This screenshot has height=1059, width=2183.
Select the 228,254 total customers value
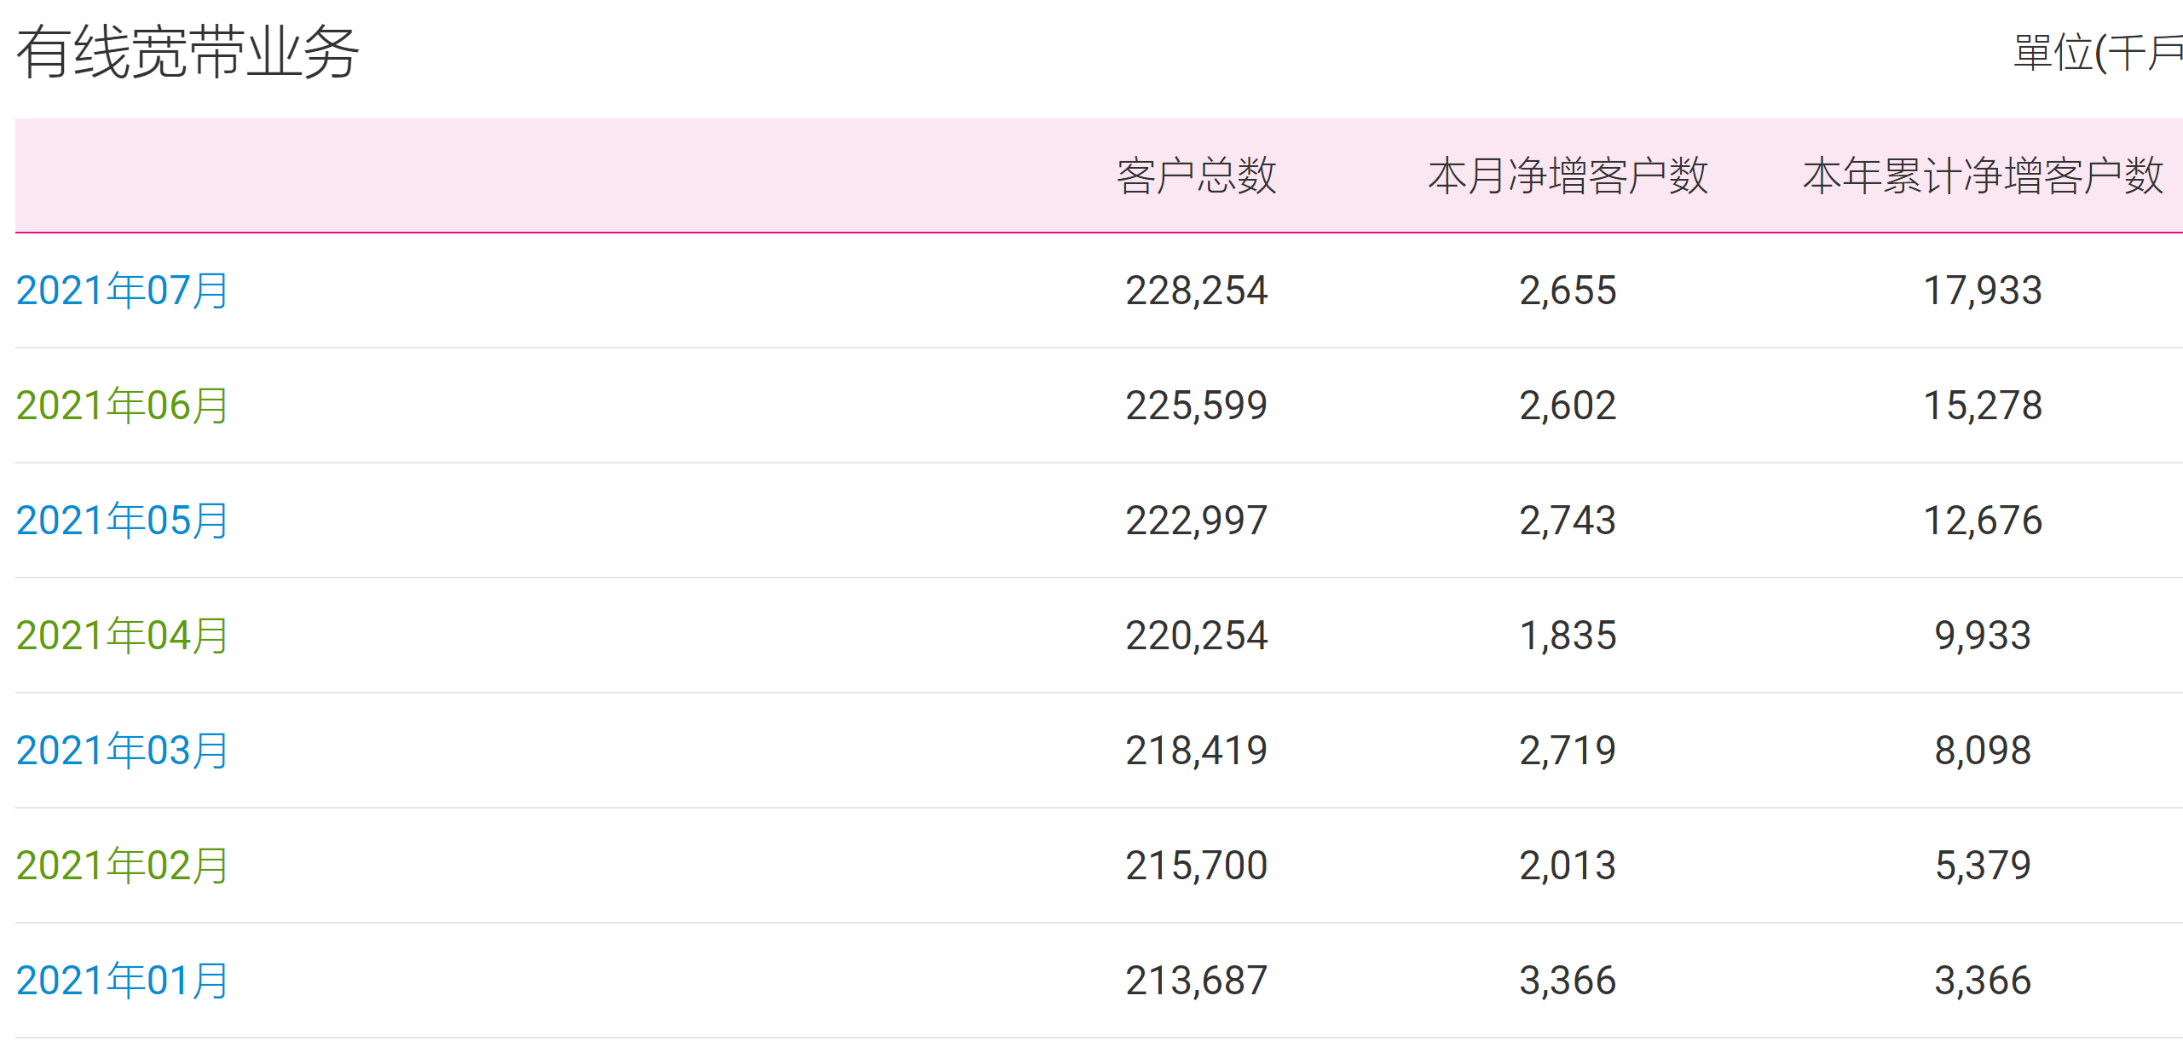tap(1196, 291)
